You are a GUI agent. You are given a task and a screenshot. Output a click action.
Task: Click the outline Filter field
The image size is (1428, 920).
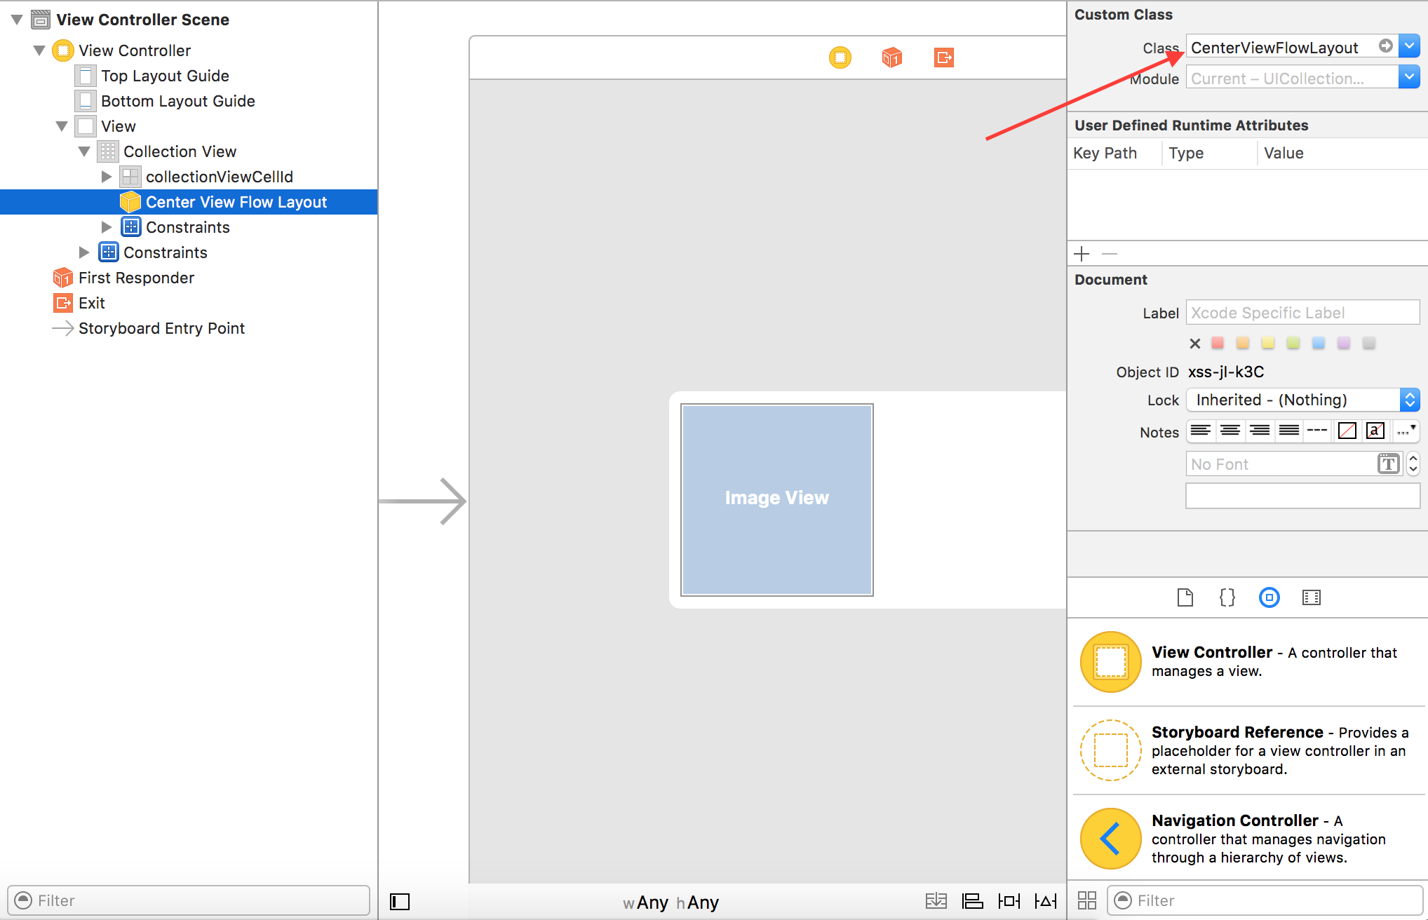pyautogui.click(x=189, y=900)
